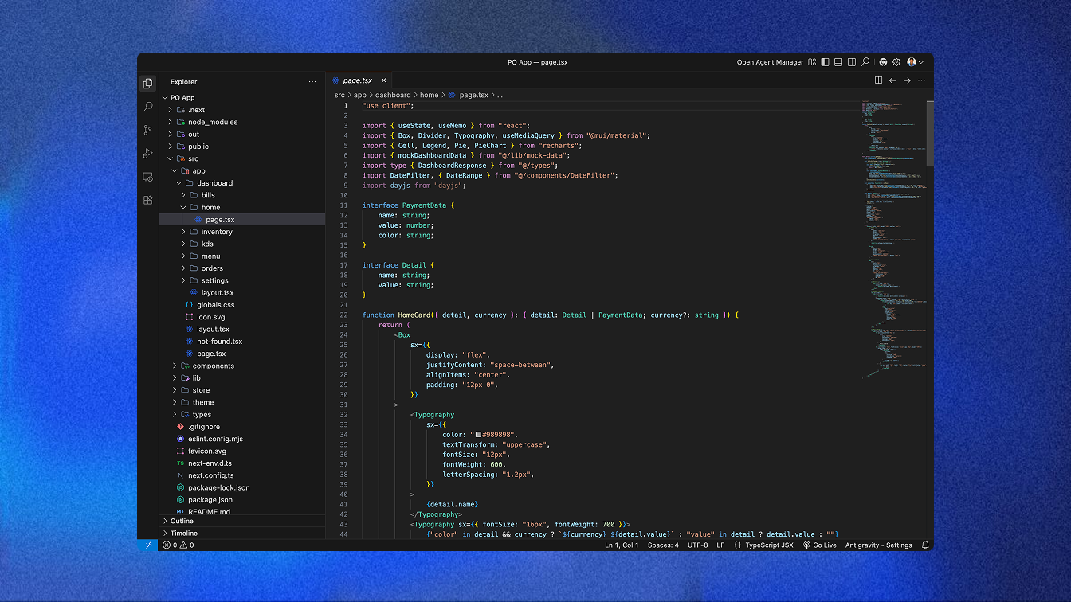1071x602 pixels.
Task: Open account avatar dropdown
Action: 916,62
